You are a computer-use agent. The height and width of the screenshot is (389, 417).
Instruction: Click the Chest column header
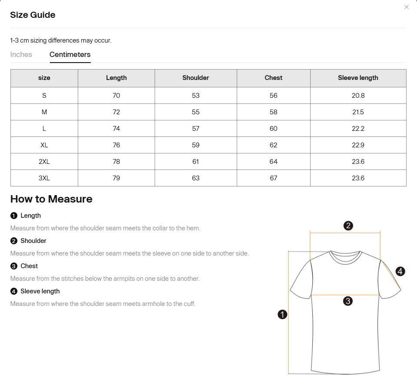pyautogui.click(x=273, y=78)
